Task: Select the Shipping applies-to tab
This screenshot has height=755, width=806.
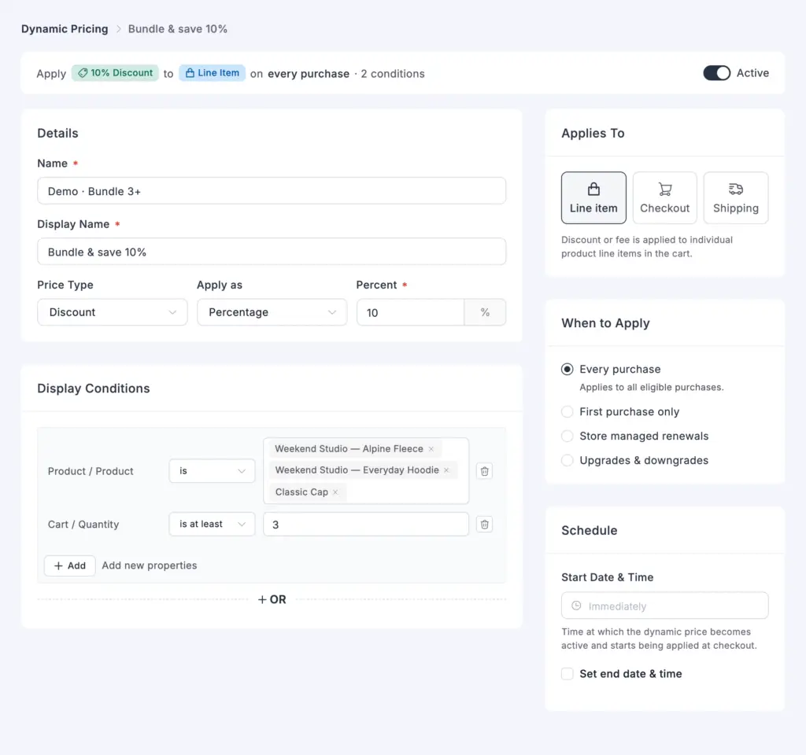Action: pyautogui.click(x=736, y=197)
